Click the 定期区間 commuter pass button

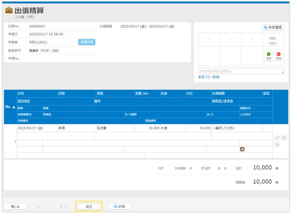(86, 42)
